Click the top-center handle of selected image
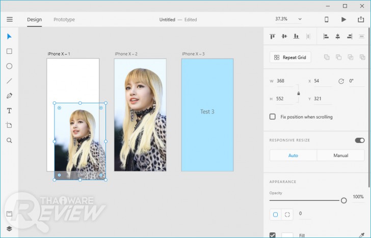 click(x=80, y=103)
